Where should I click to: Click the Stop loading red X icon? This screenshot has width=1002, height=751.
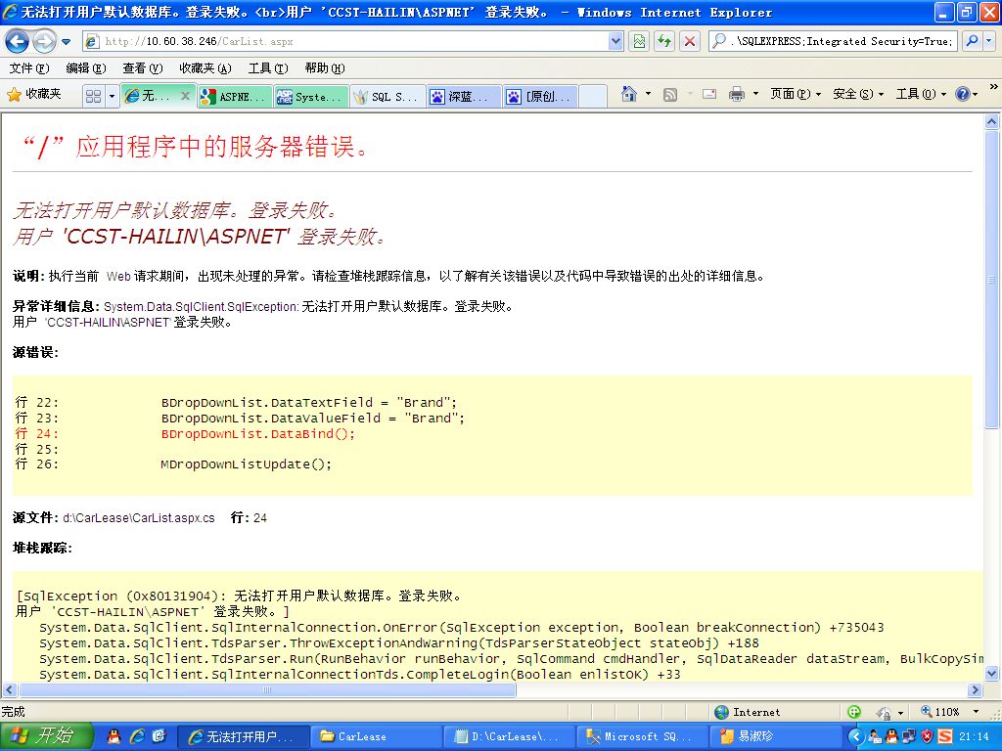click(690, 41)
